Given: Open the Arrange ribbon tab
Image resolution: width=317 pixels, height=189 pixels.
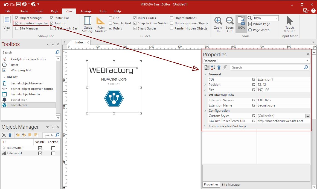Looking at the screenshot, I should pos(86,11).
